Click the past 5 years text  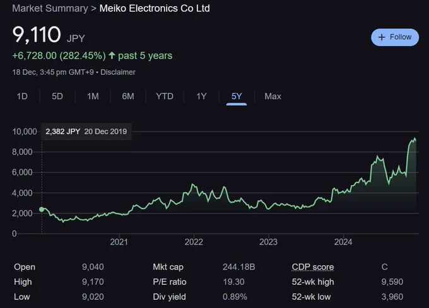point(145,55)
